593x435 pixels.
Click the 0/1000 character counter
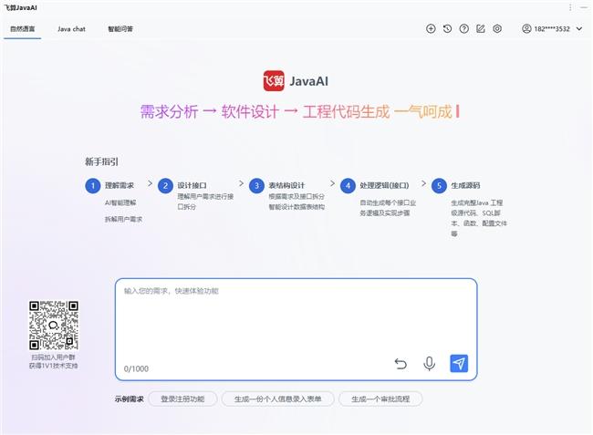pos(136,368)
